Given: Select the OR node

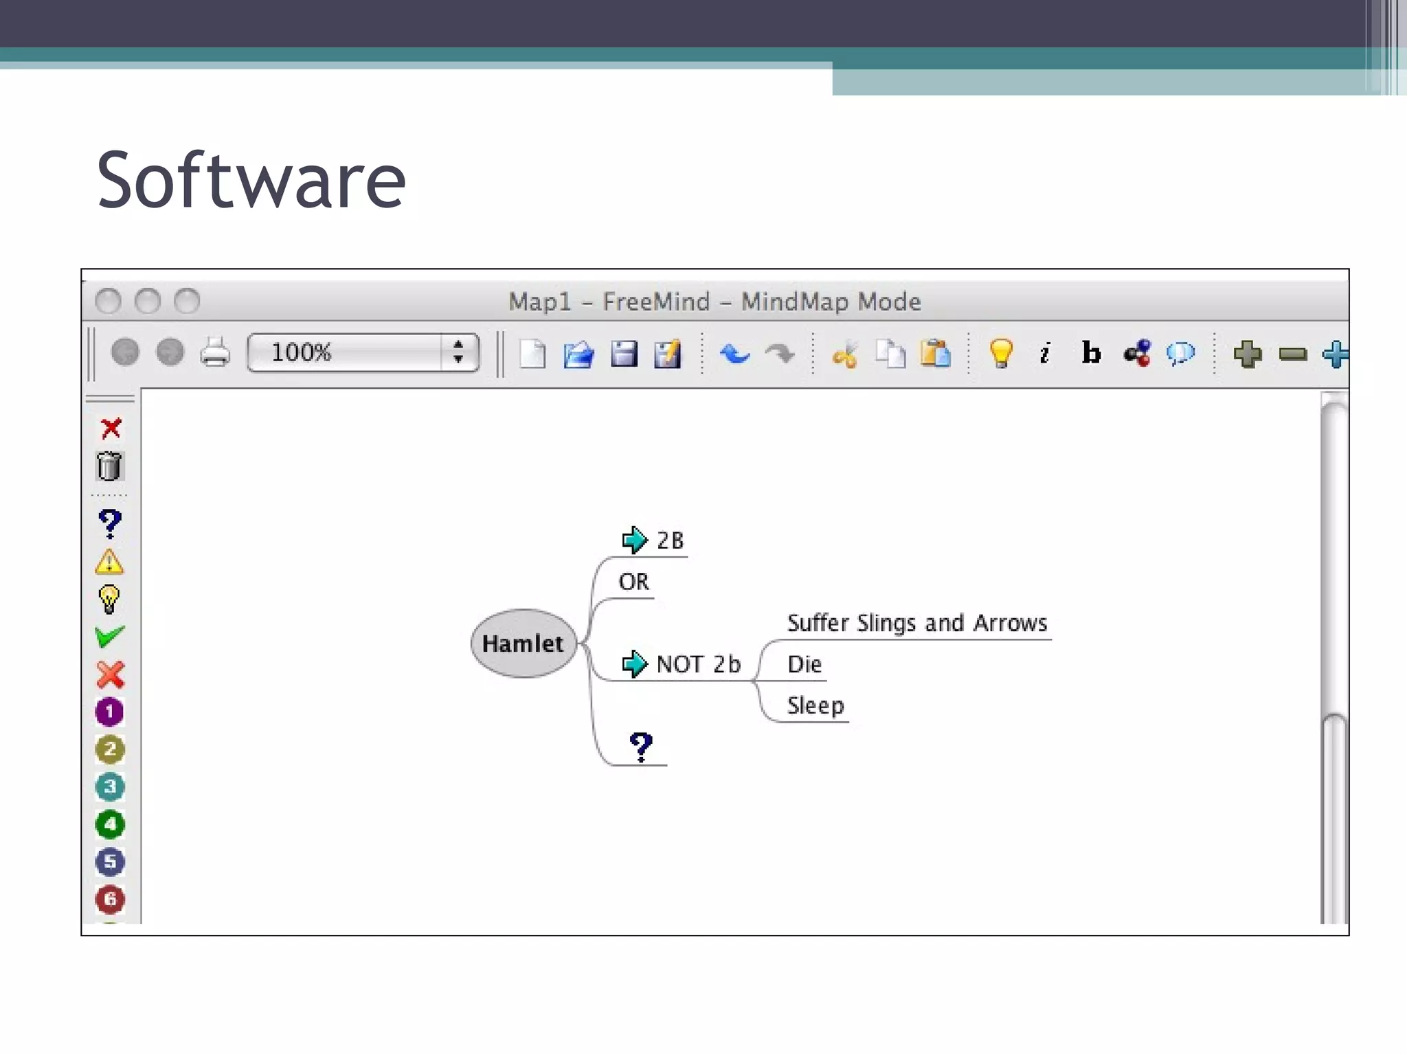Looking at the screenshot, I should click(x=633, y=582).
